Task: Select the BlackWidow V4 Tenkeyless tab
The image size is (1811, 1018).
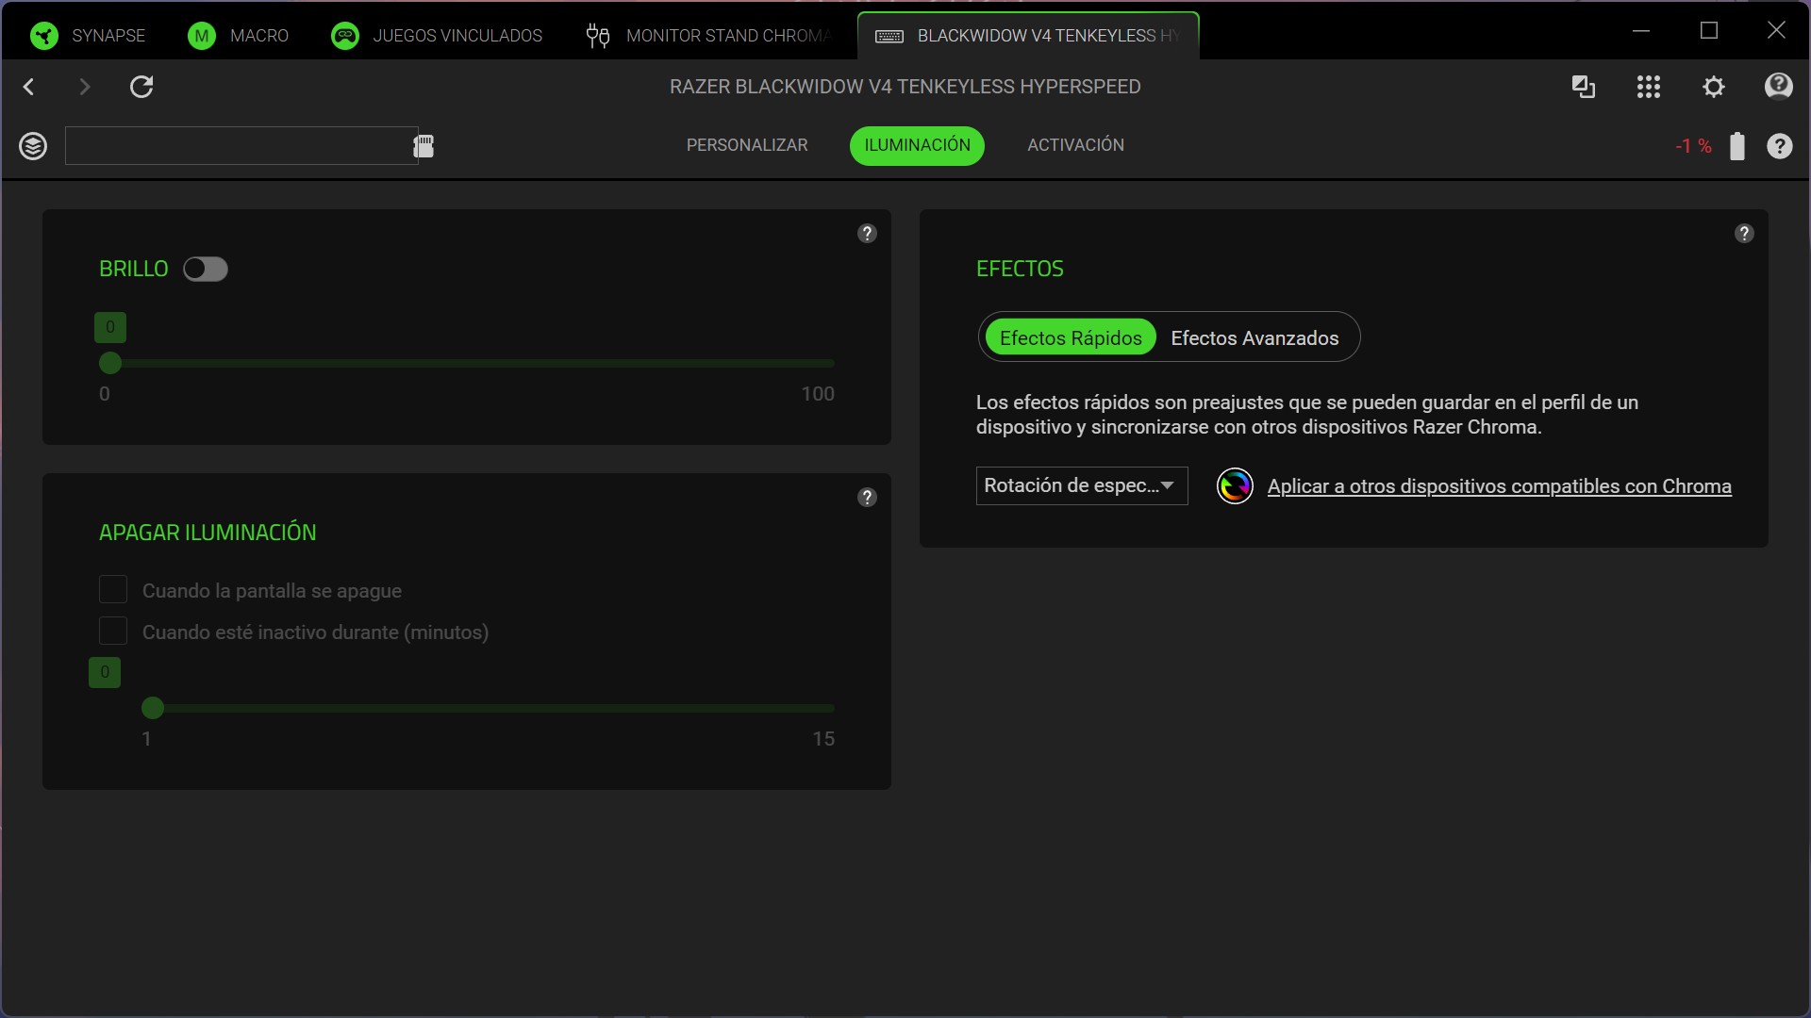Action: click(1028, 36)
